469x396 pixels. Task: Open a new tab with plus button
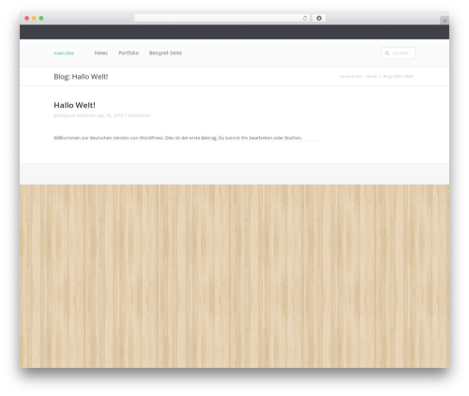pos(445,21)
